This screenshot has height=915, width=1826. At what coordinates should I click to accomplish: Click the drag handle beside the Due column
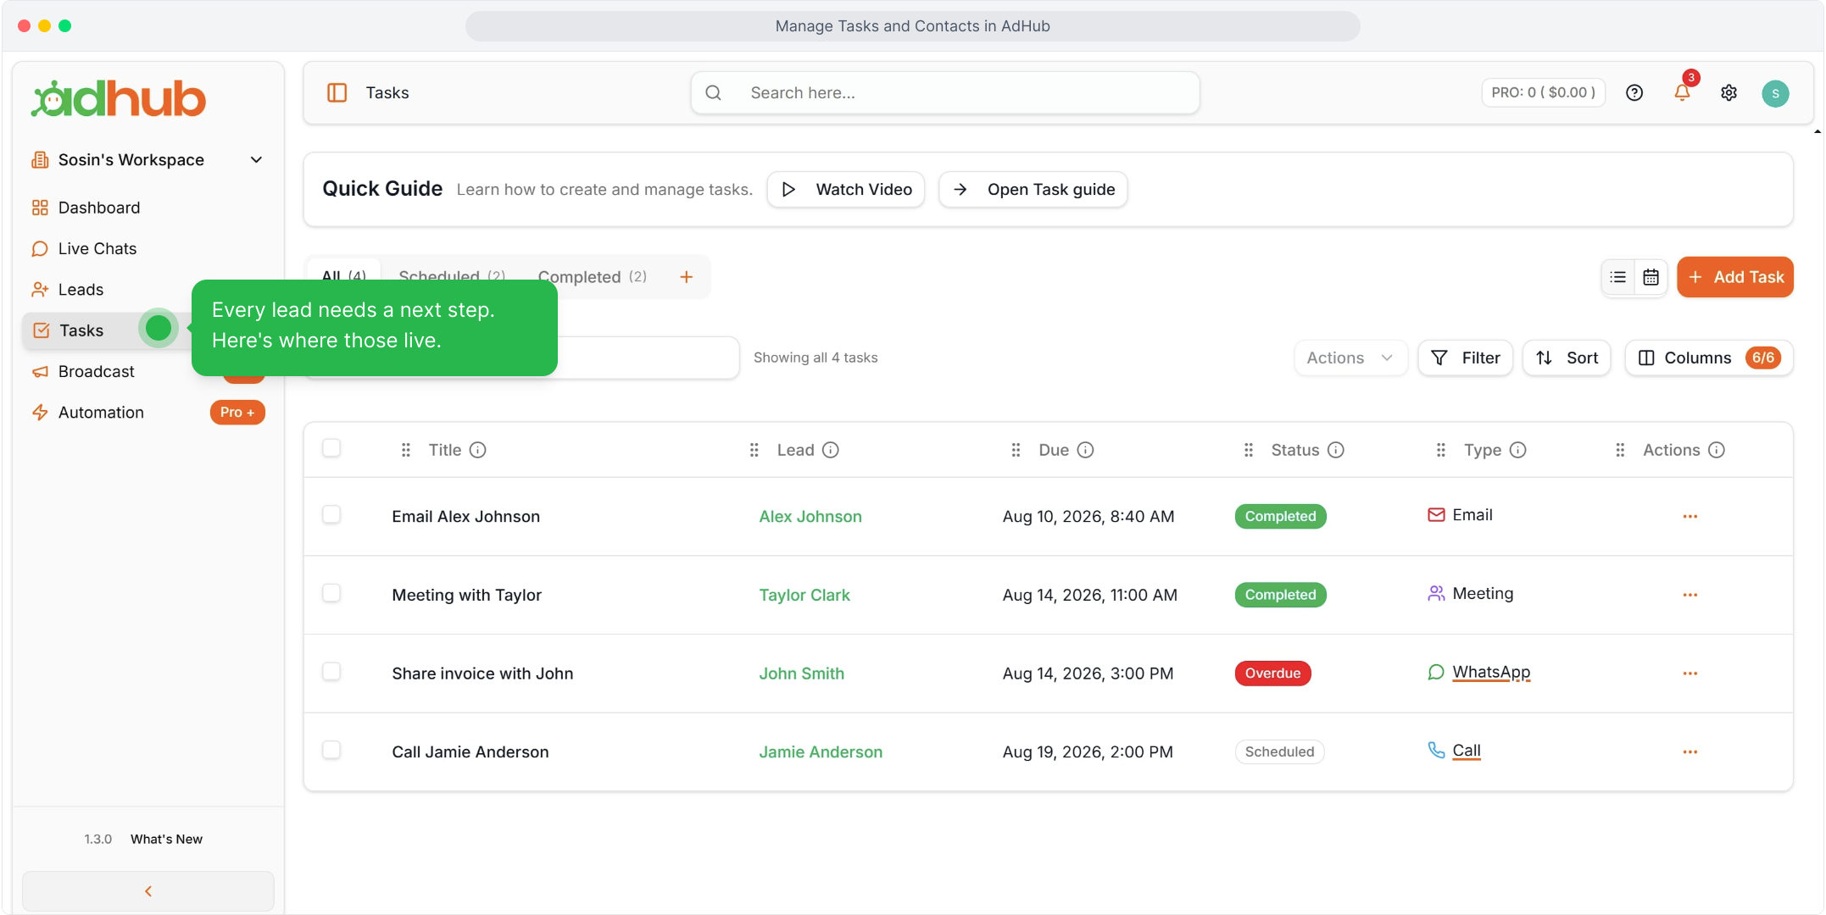(1016, 450)
